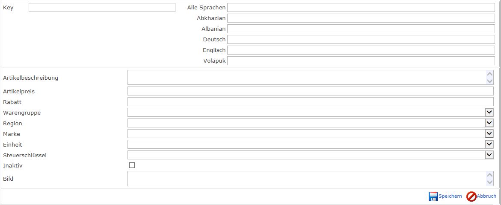Image resolution: width=501 pixels, height=205 pixels.
Task: Click the Artikelpreis input field
Action: pyautogui.click(x=310, y=91)
